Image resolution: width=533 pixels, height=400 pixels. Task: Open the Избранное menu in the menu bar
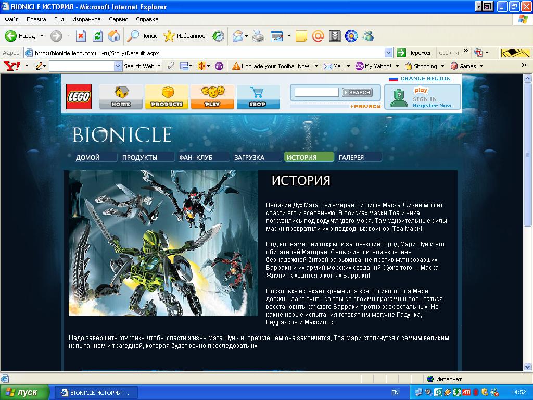point(86,19)
